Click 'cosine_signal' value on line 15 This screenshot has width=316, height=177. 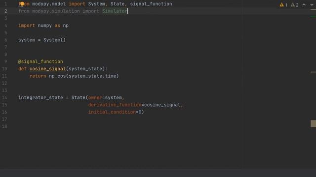(x=162, y=105)
